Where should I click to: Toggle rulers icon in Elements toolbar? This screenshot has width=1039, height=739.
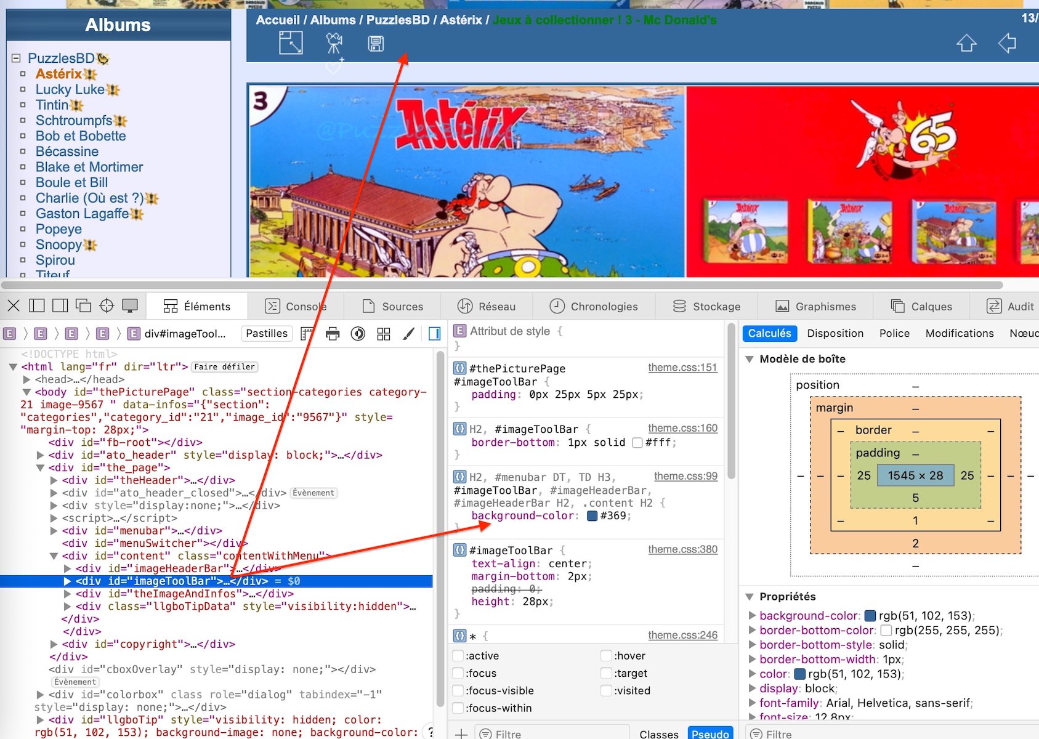[307, 334]
